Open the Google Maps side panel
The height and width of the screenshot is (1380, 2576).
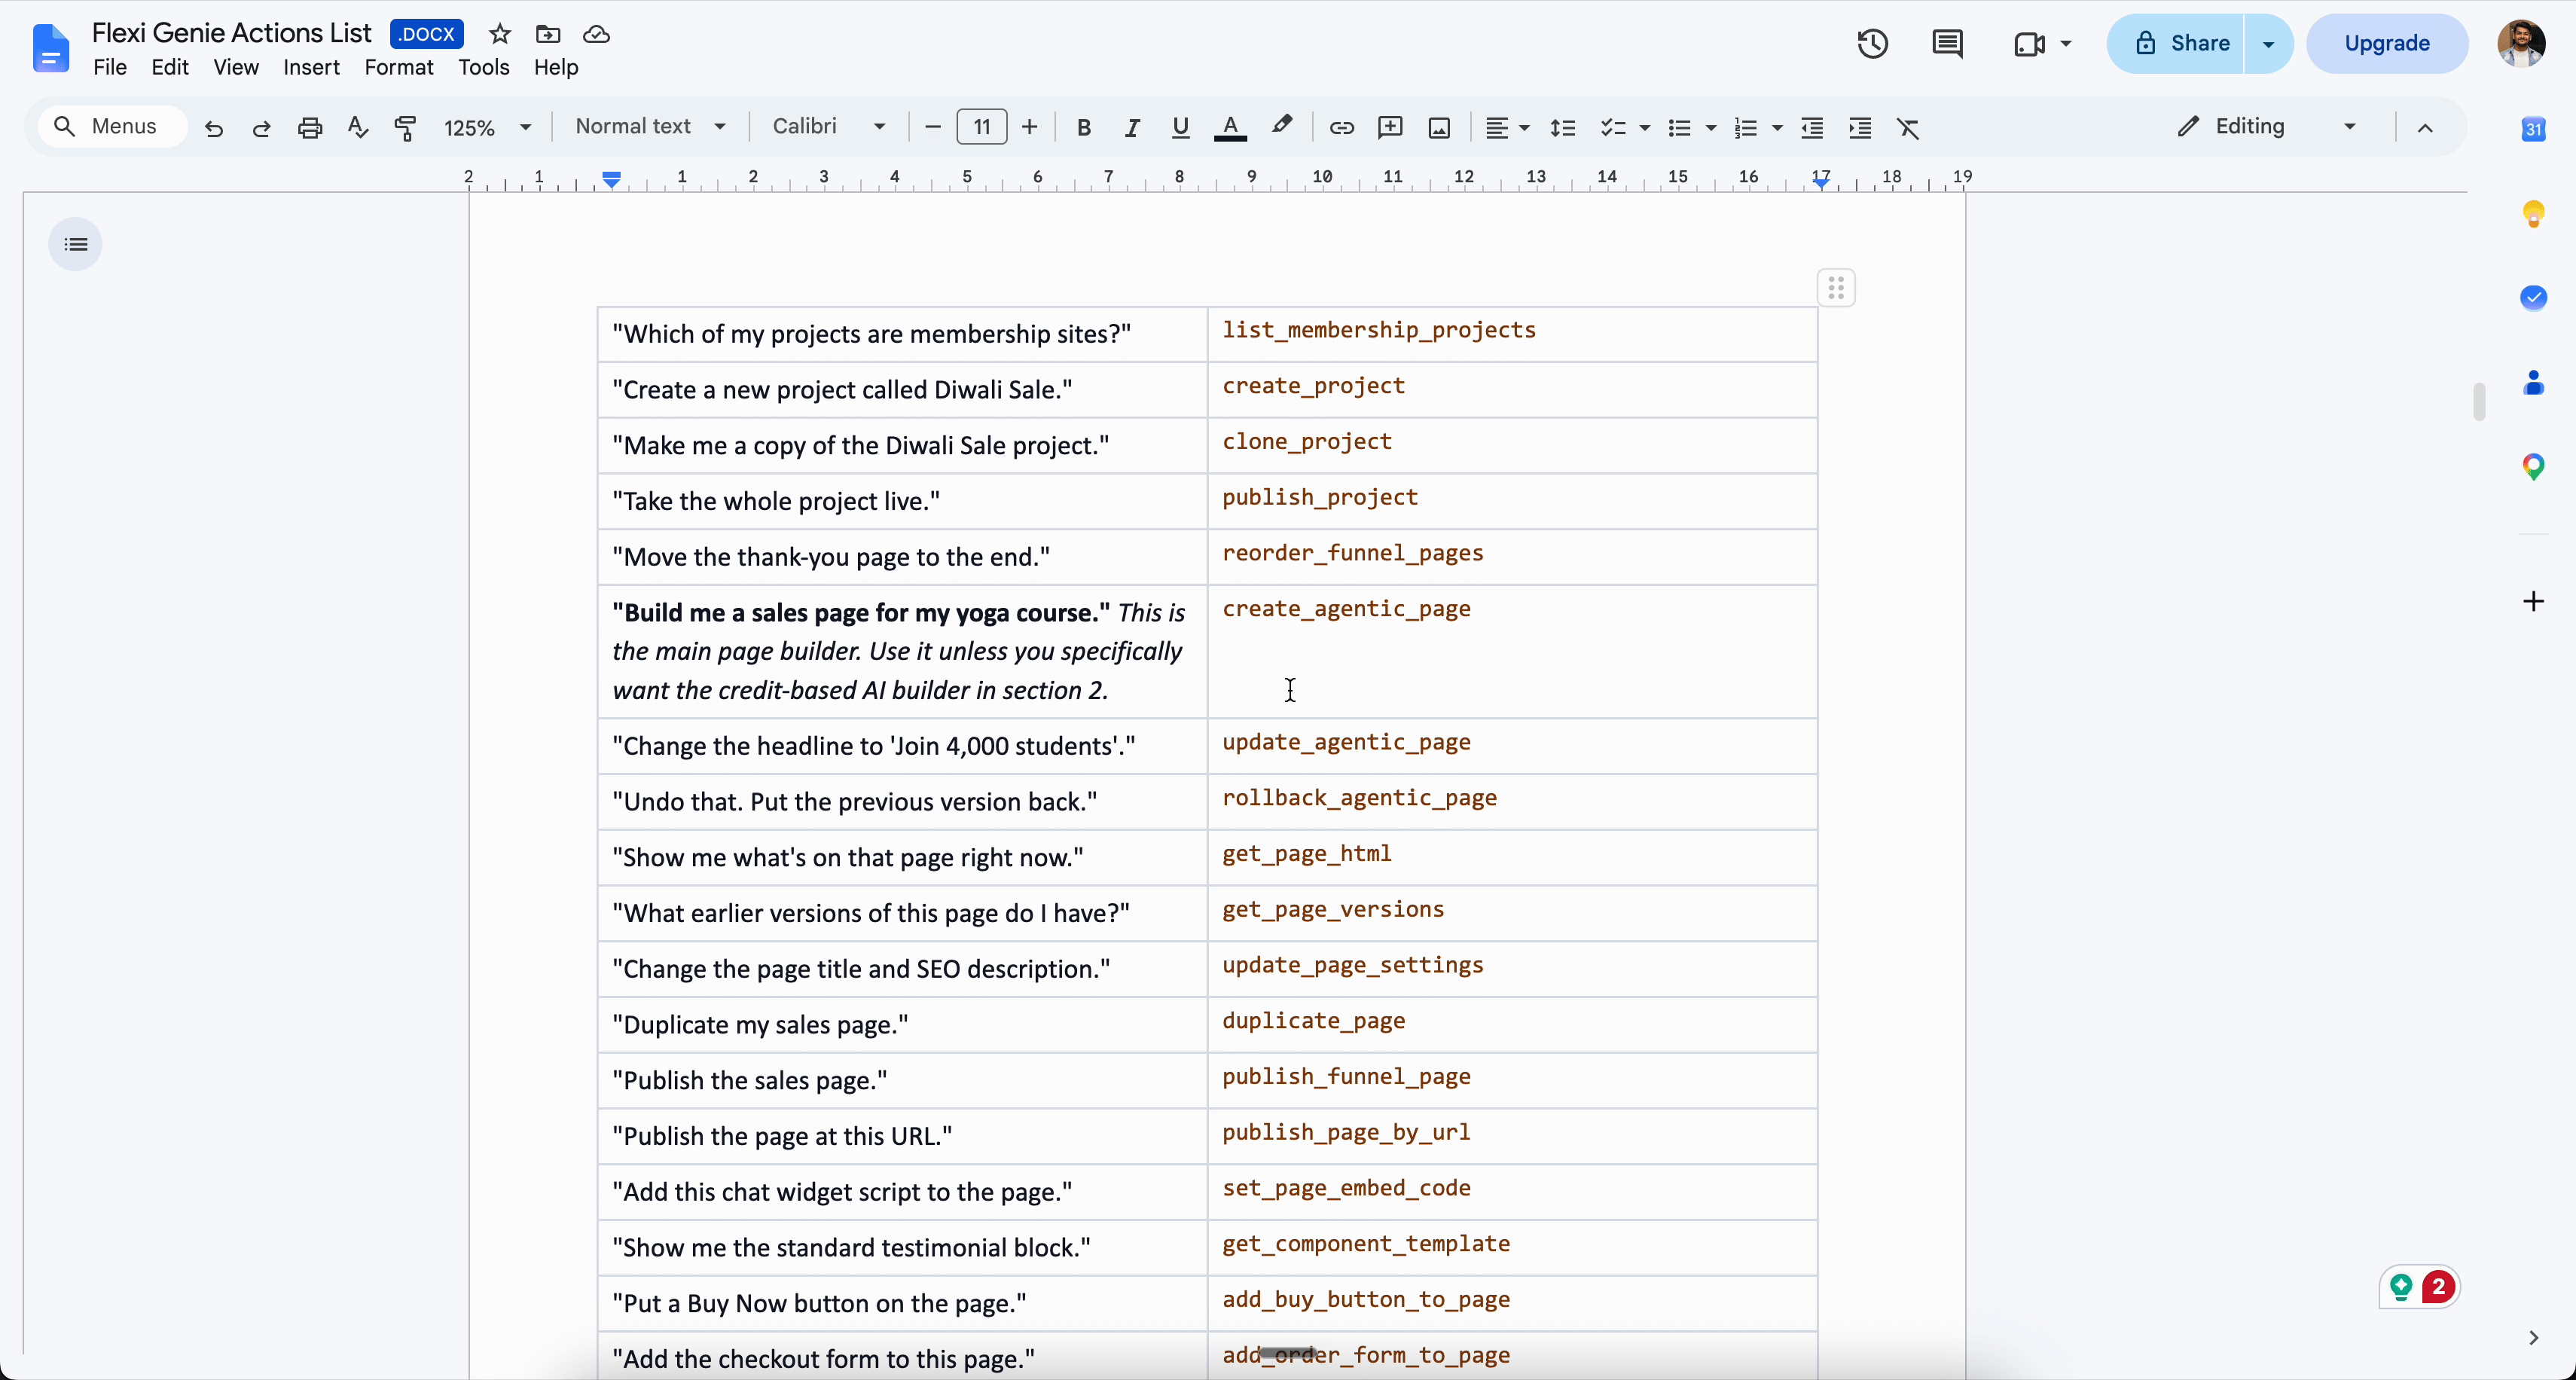point(2533,467)
